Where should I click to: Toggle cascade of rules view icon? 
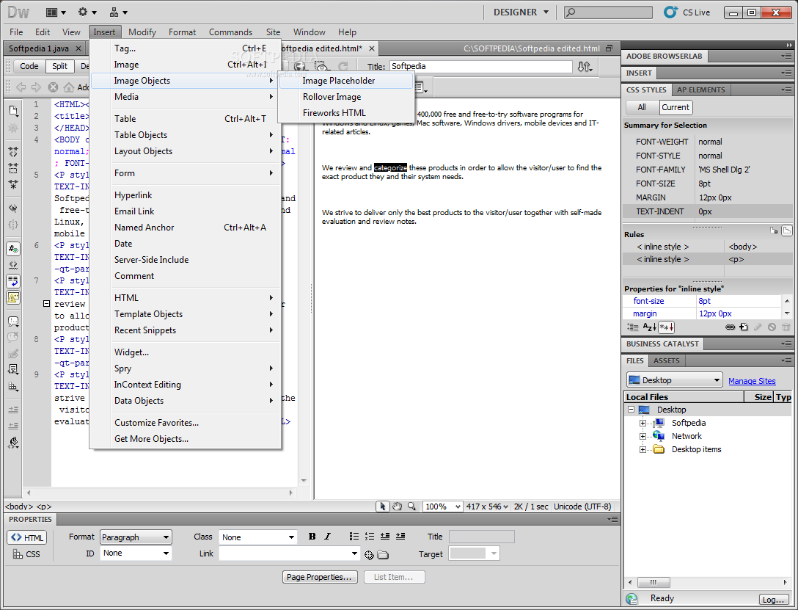pyautogui.click(x=787, y=230)
